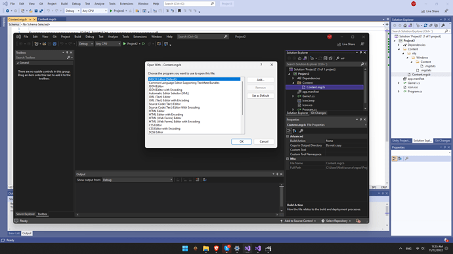This screenshot has height=254, width=453.
Task: Click Property Pages wrench icon in Properties panel
Action: (301, 131)
